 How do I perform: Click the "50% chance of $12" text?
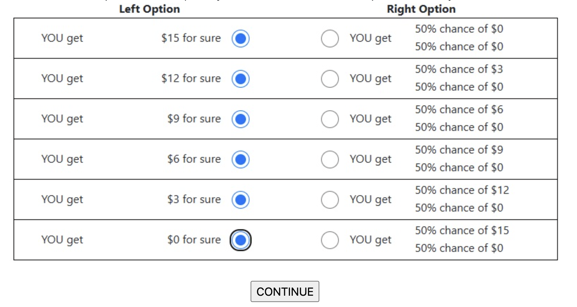click(x=462, y=190)
